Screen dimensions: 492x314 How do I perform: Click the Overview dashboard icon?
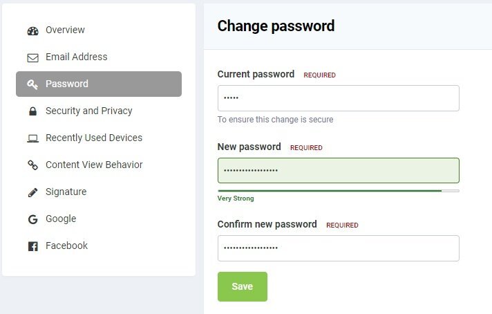click(x=32, y=30)
